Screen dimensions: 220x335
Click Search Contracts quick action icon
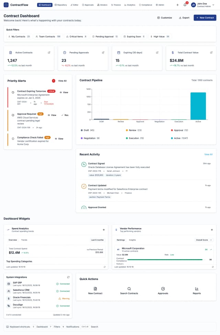129,289
